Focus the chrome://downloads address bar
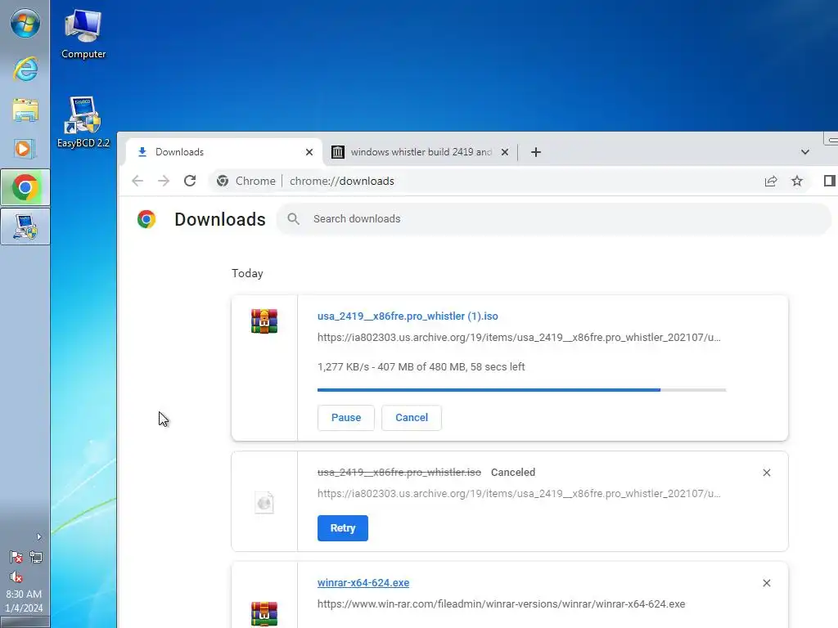This screenshot has width=838, height=628. (342, 181)
